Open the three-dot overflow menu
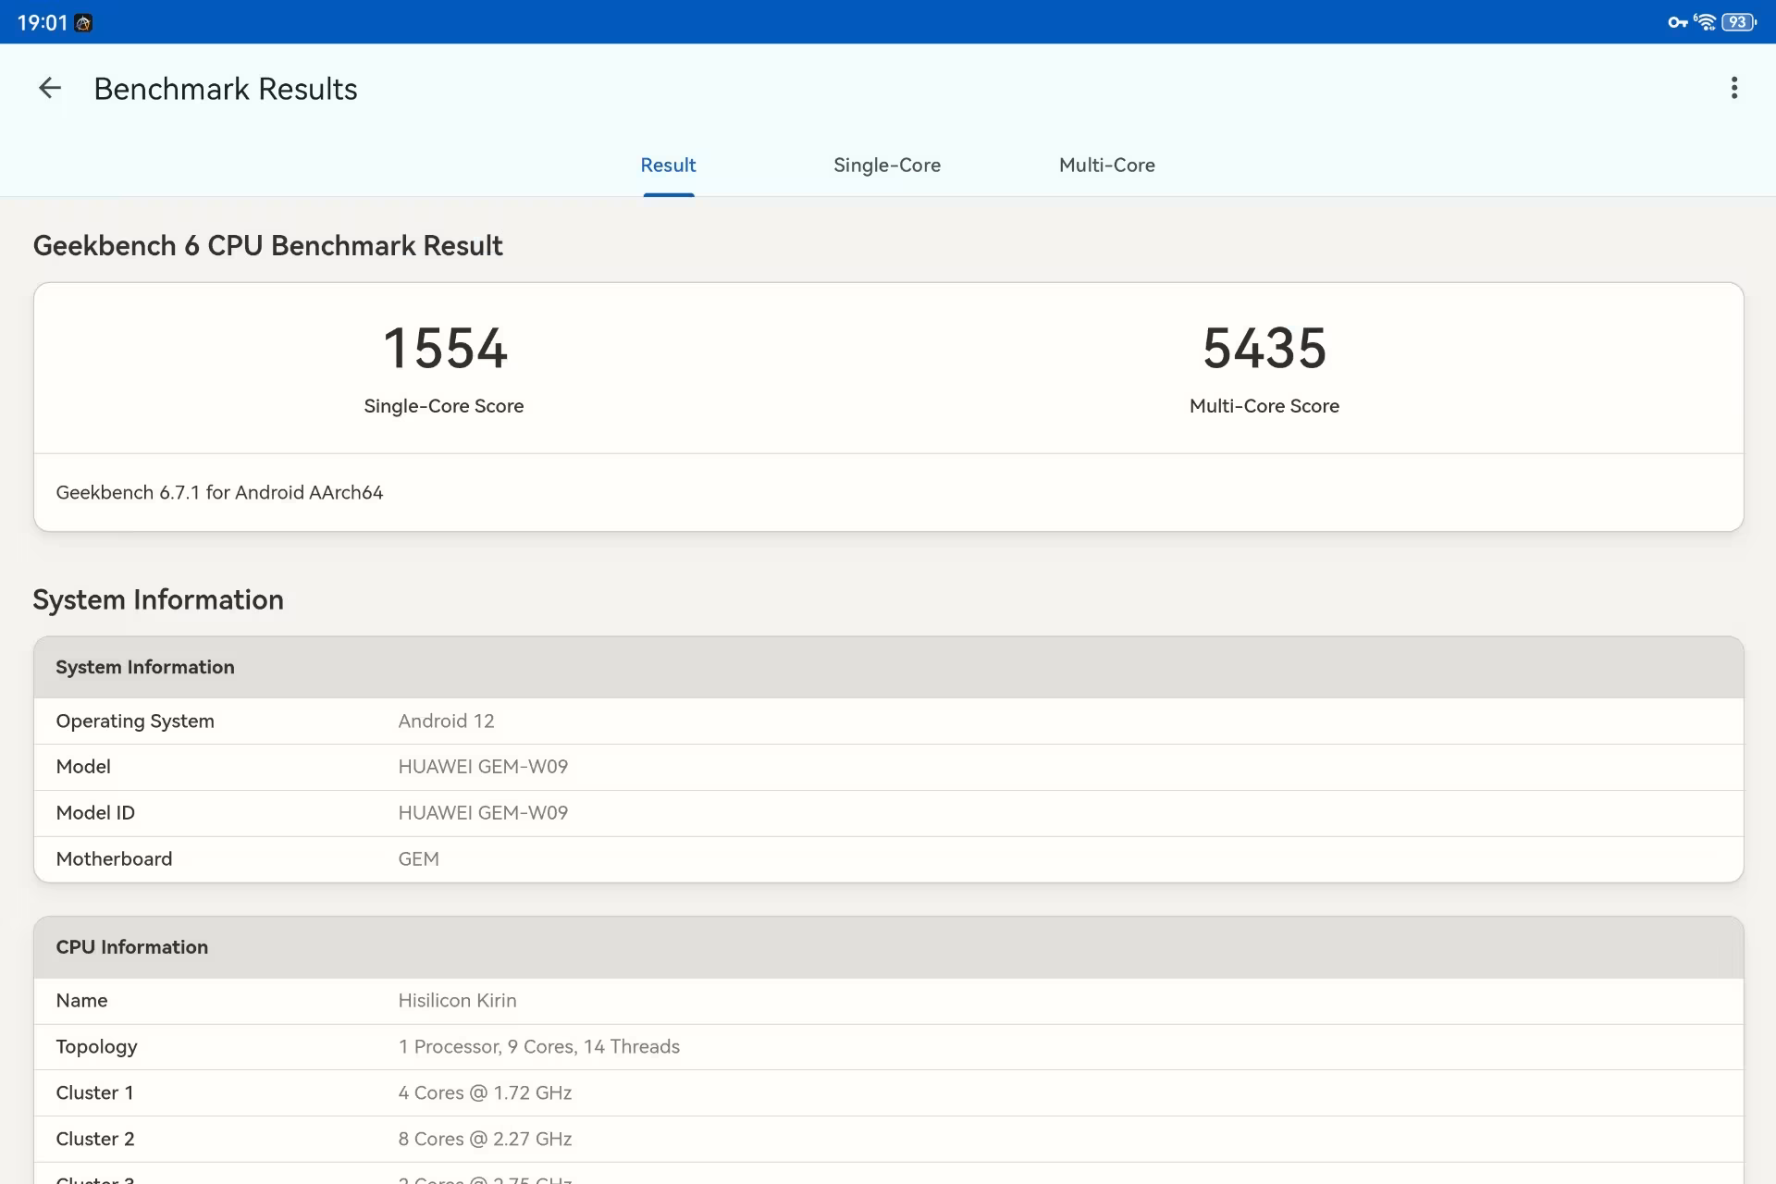Screen dimensions: 1776x1184 click(x=1734, y=88)
